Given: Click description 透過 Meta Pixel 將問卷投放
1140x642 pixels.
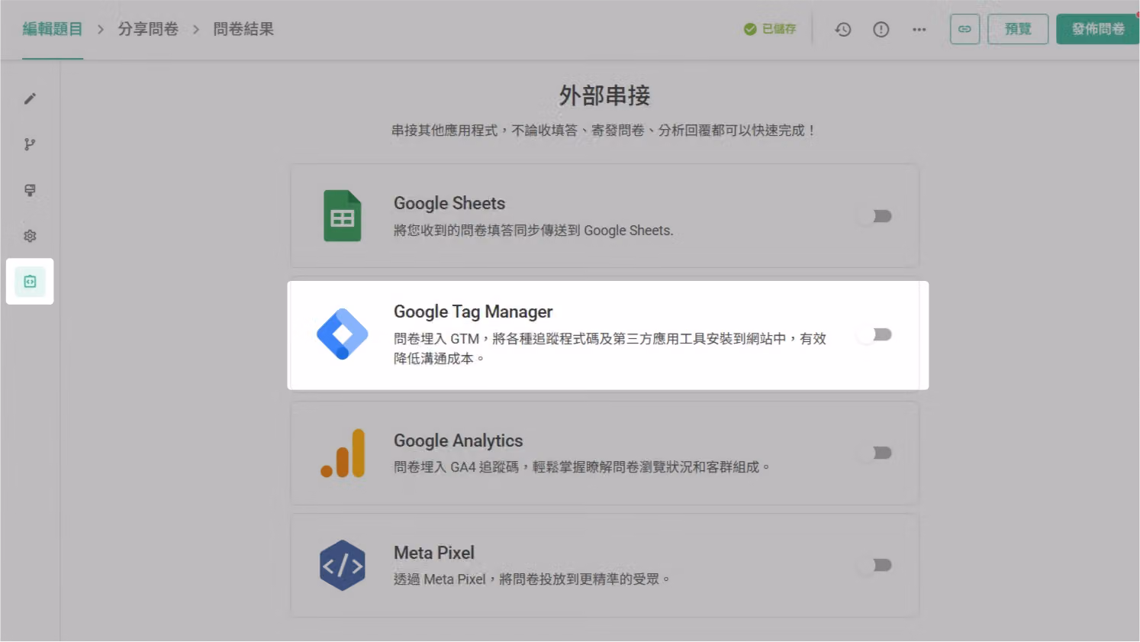Looking at the screenshot, I should point(532,579).
